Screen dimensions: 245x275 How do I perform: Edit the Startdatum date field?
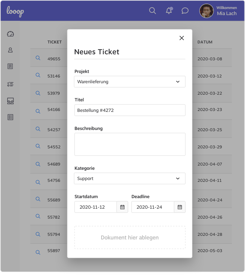coord(96,207)
